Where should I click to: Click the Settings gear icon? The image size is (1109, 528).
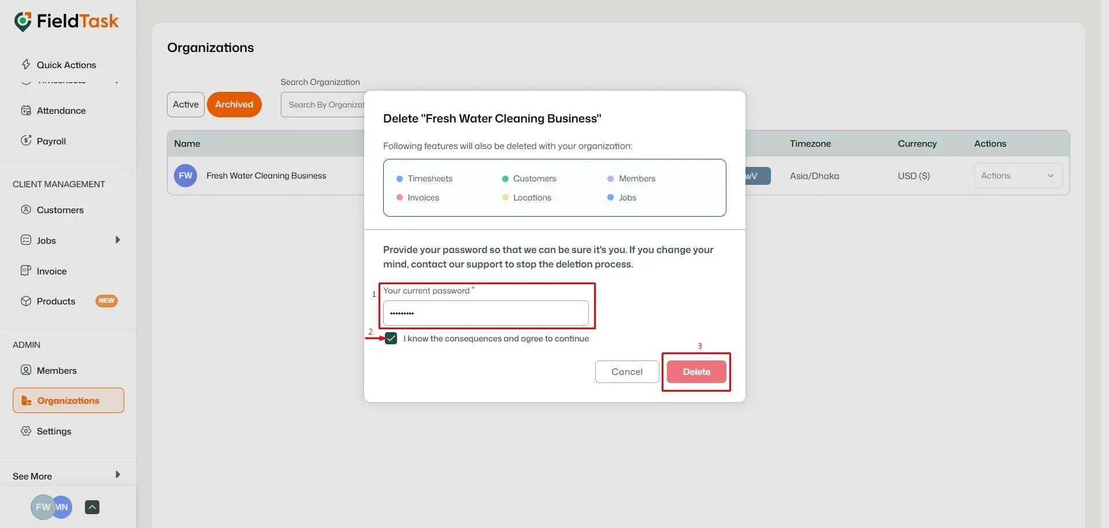[x=26, y=431]
